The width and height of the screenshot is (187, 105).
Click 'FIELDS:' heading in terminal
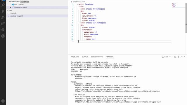74,82
